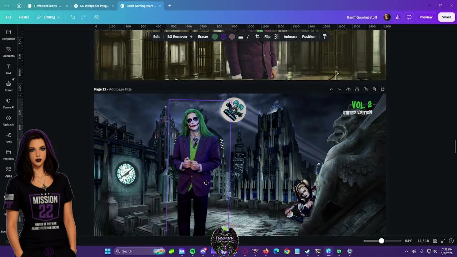Select the Crop tool
457x257 pixels.
click(x=258, y=37)
